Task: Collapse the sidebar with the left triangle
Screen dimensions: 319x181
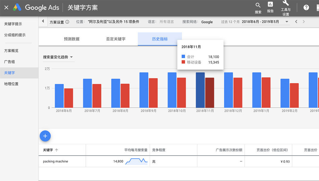Action: click(x=43, y=22)
